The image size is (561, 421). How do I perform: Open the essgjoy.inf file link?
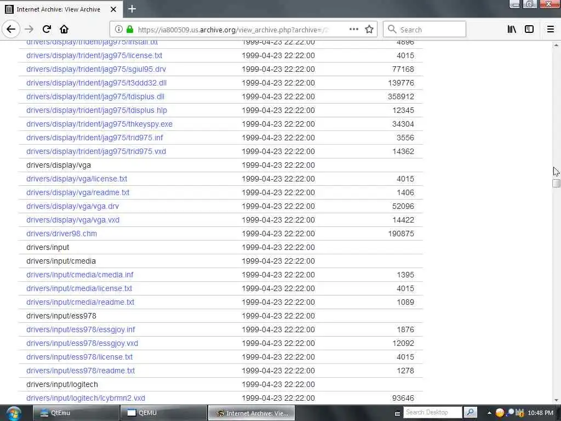pyautogui.click(x=81, y=329)
